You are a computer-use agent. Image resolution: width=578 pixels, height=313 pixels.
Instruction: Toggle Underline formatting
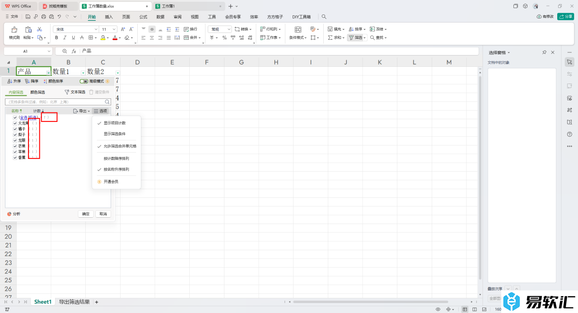click(x=73, y=38)
